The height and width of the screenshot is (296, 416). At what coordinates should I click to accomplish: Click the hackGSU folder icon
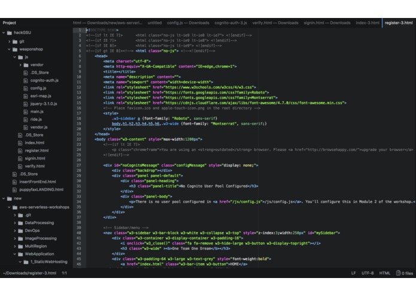(10, 32)
